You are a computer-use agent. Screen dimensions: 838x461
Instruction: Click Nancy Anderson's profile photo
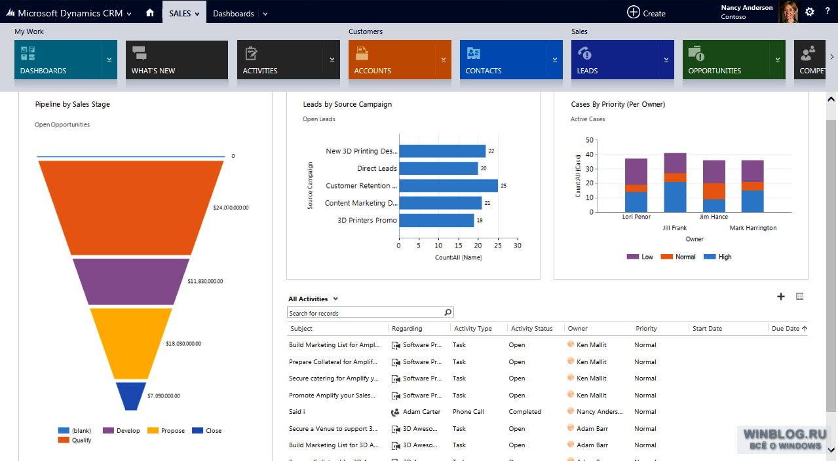click(788, 12)
